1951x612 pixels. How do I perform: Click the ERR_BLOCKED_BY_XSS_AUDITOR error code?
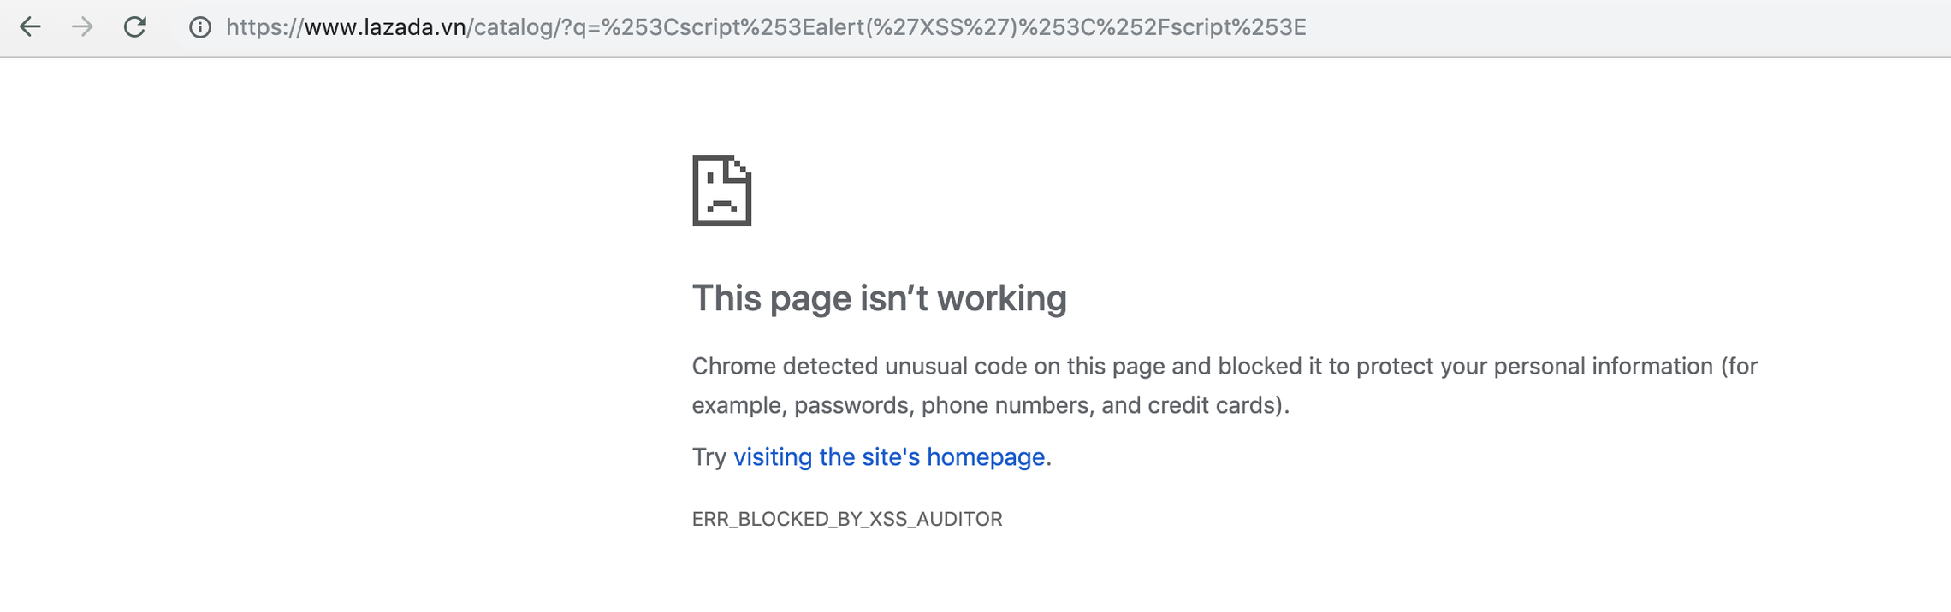[x=847, y=519]
